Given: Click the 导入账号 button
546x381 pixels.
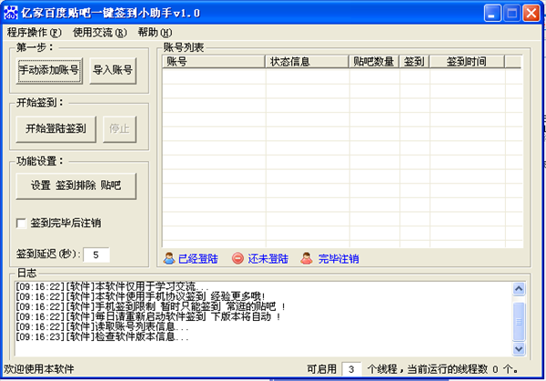Looking at the screenshot, I should pos(113,70).
